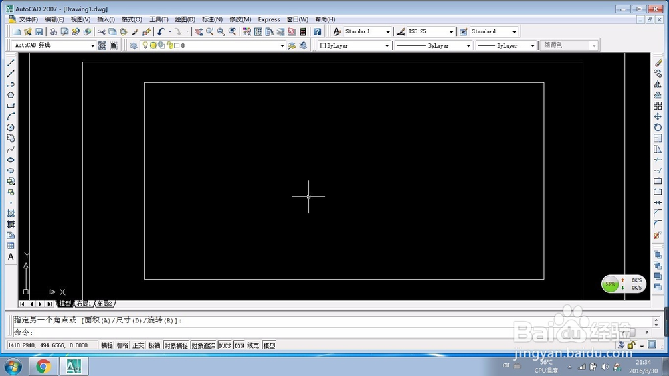Screen dimensions: 669x376
Task: Expand the layer 0 dropdown list
Action: pos(282,45)
